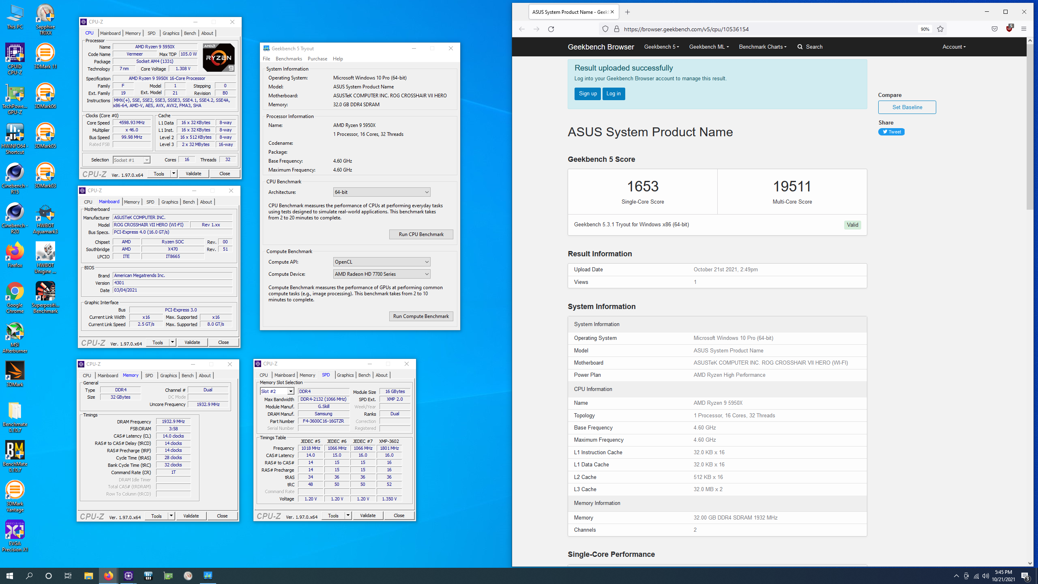The width and height of the screenshot is (1038, 584).
Task: Open Task View in taskbar
Action: [x=68, y=575]
